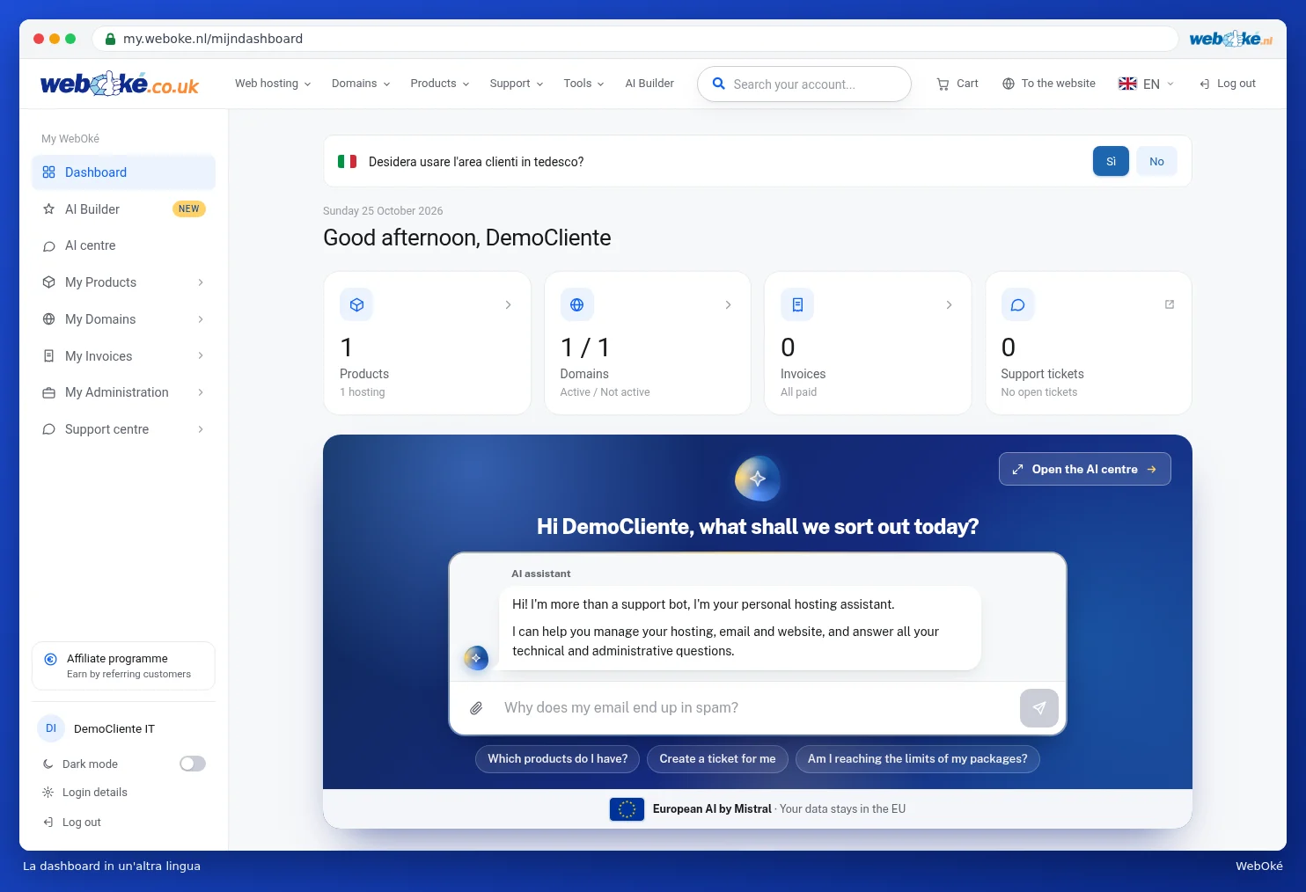Open the EN language selector
The image size is (1306, 892).
click(1146, 84)
